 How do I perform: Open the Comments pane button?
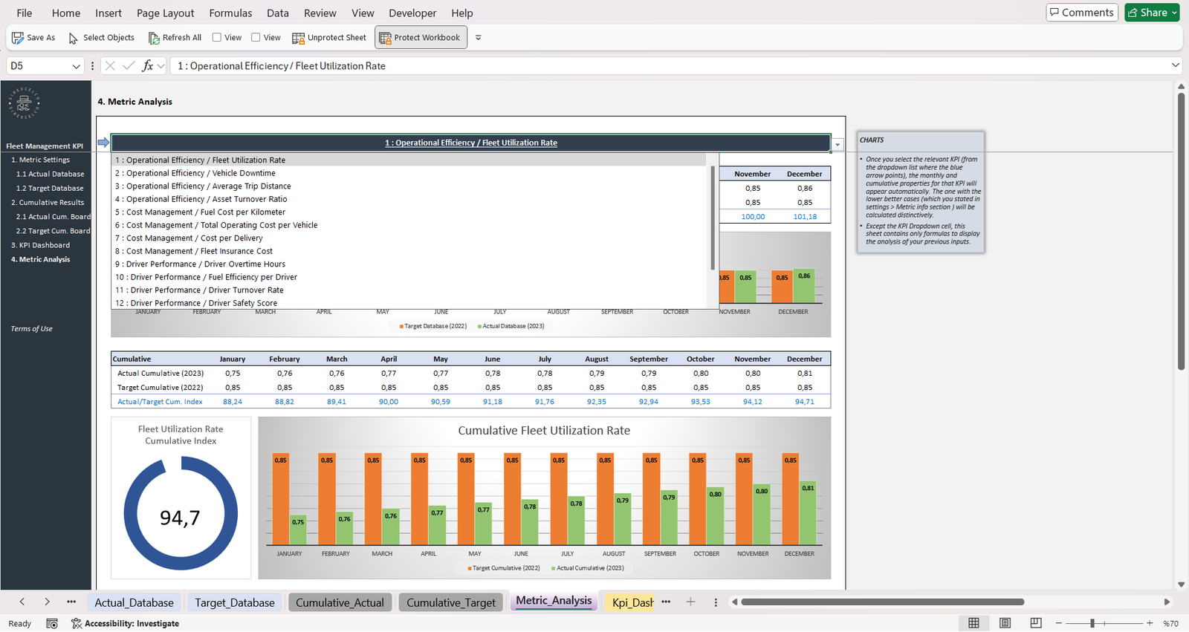1081,13
